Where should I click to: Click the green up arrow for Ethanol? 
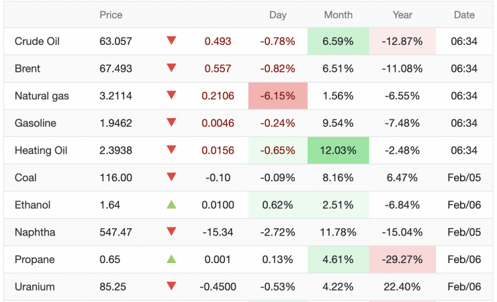pyautogui.click(x=171, y=205)
